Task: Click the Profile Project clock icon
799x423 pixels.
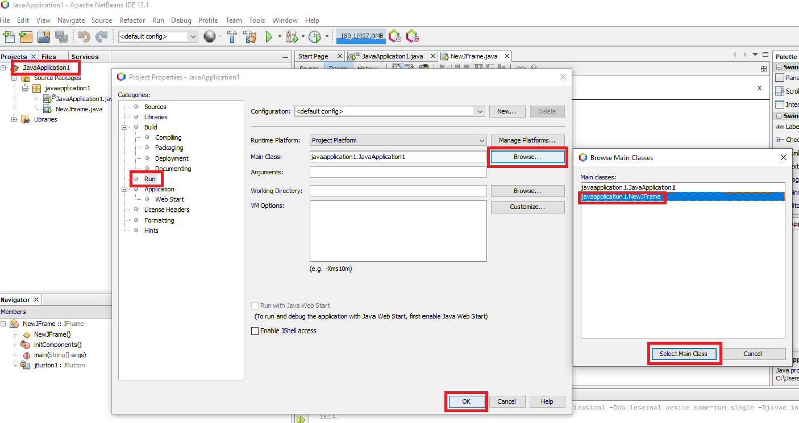Action: [x=315, y=37]
